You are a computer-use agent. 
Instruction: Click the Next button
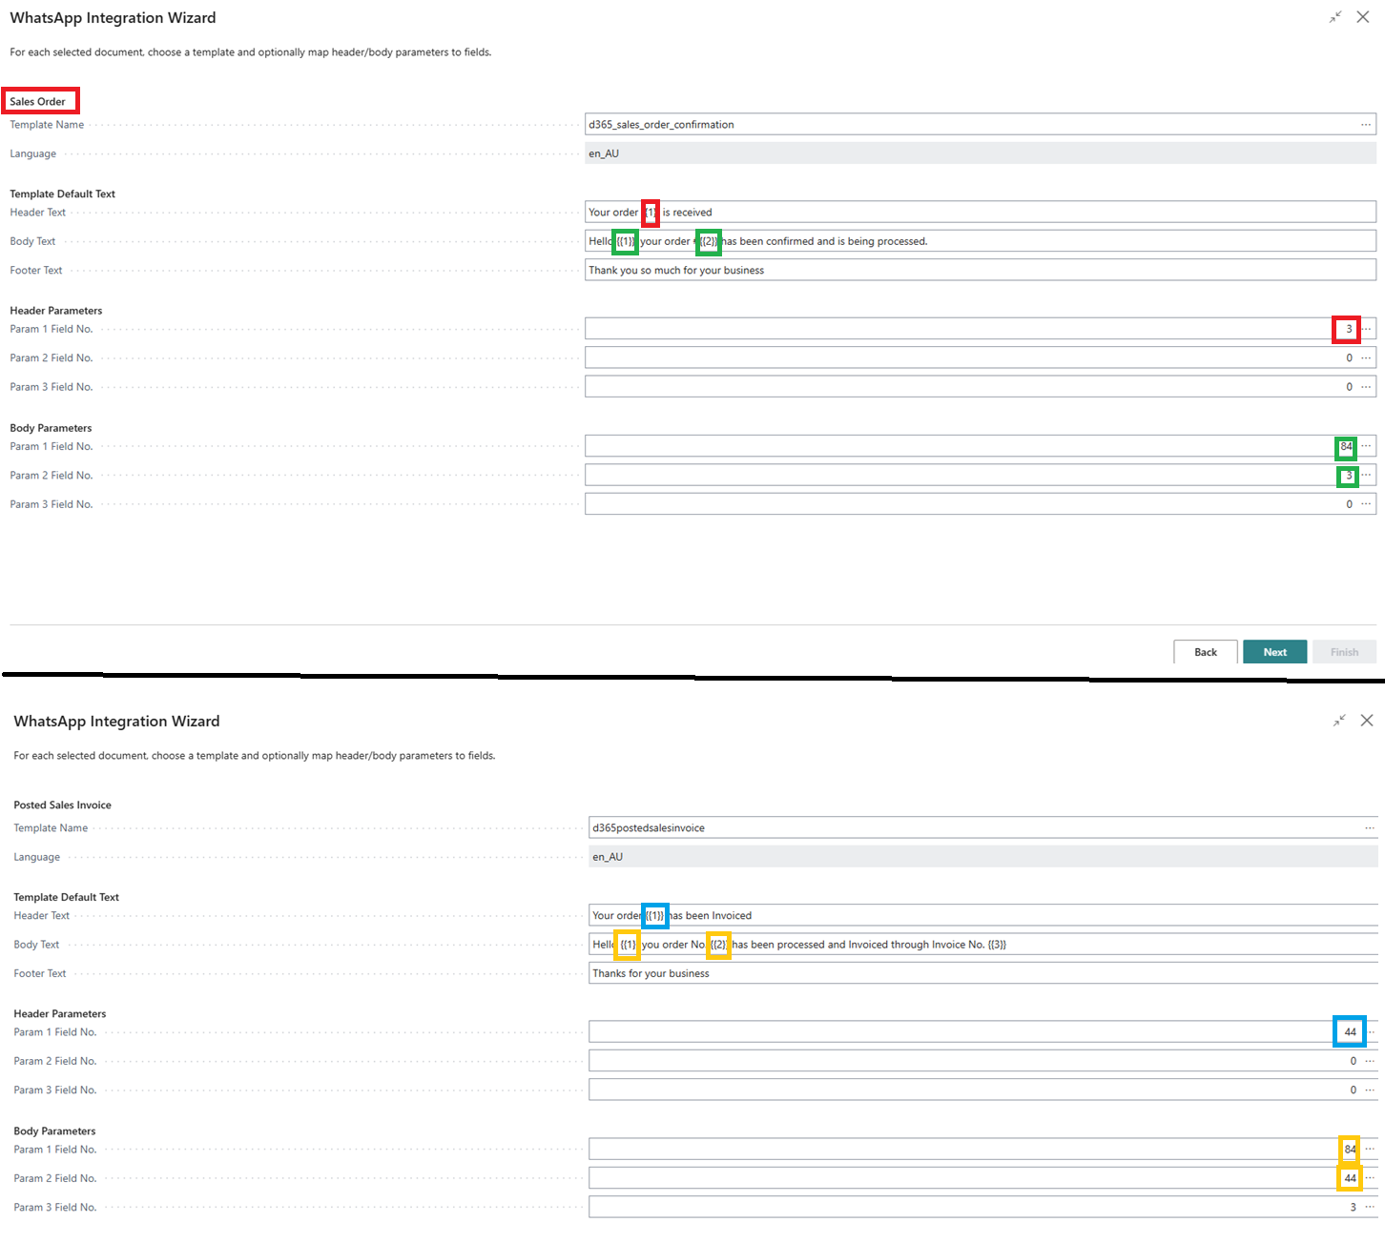[1274, 652]
